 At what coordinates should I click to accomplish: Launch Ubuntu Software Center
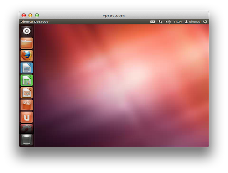26,105
